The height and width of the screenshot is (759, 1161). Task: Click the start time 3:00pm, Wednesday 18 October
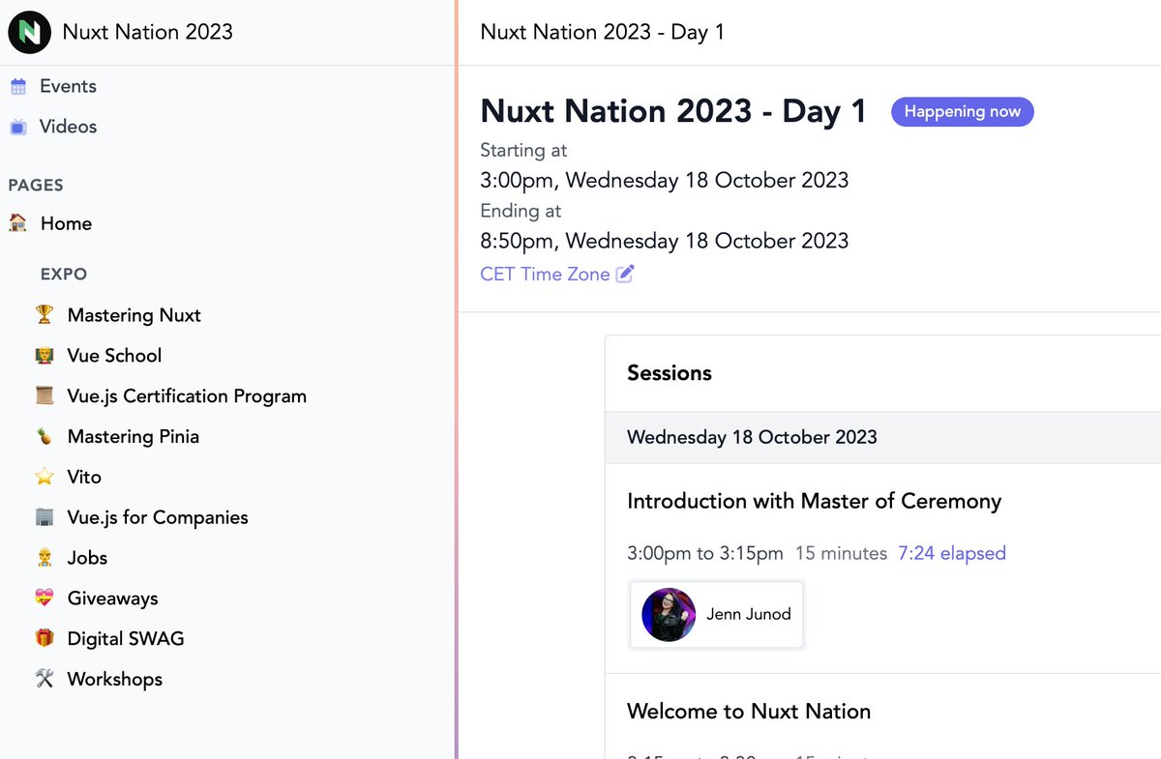click(665, 181)
